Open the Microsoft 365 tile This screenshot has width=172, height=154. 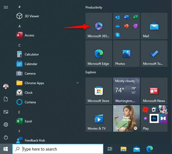(x=99, y=26)
